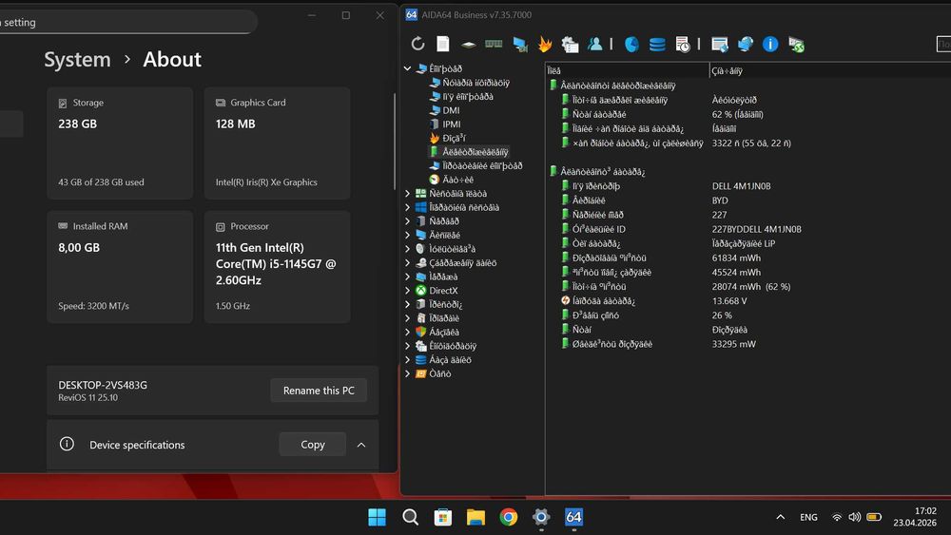Go back to System via the breadcrumb
Screen dimensions: 951x535
coord(77,59)
